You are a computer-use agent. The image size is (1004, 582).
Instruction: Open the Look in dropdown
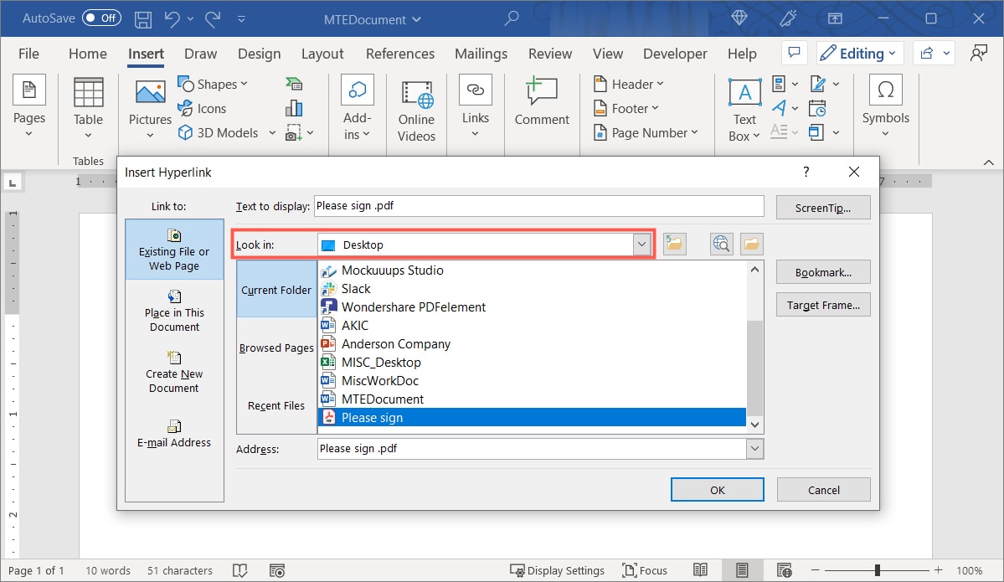(641, 244)
